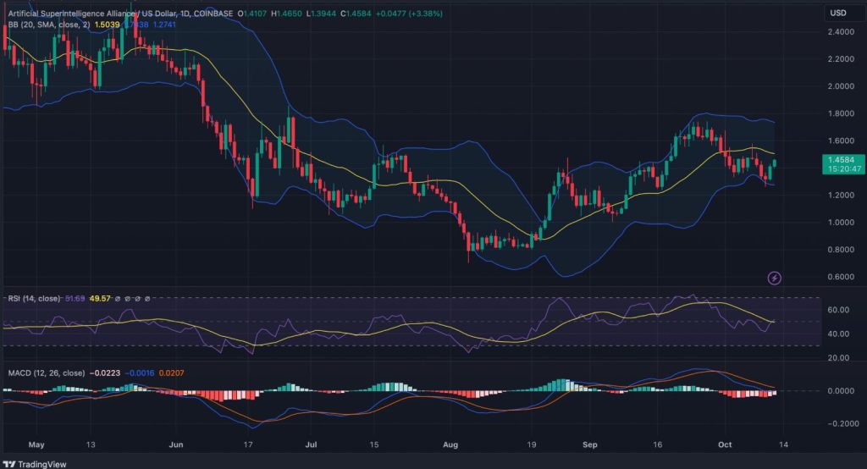867x469 pixels.
Task: Click the MACD line value −0.0016
Action: 140,372
